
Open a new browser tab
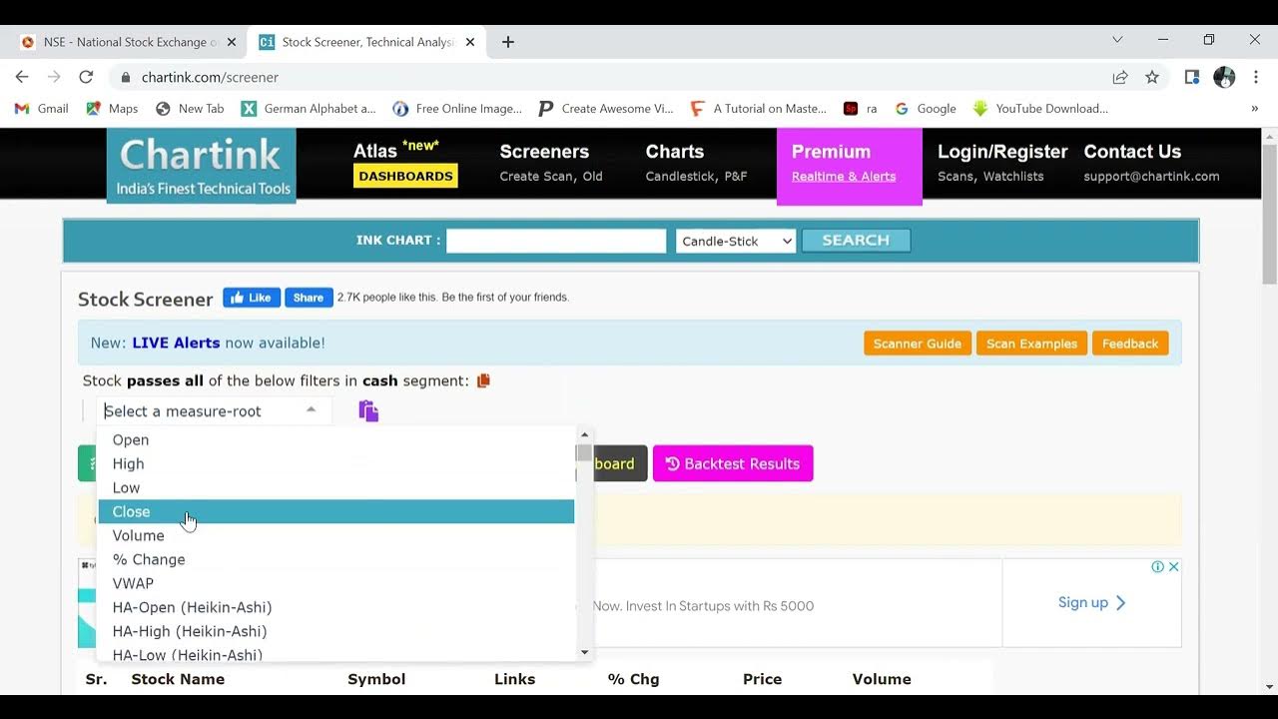point(508,42)
